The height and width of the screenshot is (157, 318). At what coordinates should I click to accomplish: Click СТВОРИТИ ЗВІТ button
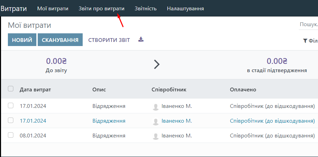(x=109, y=40)
